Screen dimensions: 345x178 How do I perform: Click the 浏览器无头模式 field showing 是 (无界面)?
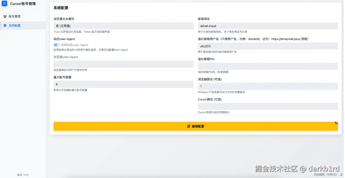[x=124, y=26]
